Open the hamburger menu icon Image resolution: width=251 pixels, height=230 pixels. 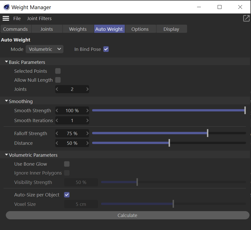6,18
